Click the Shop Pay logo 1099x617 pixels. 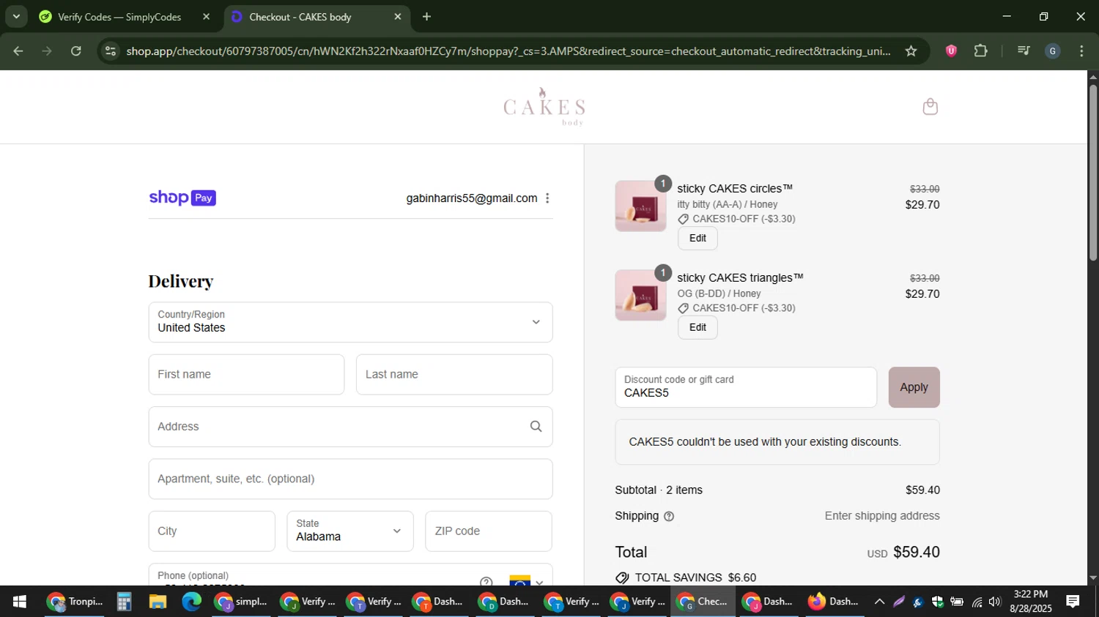point(182,198)
